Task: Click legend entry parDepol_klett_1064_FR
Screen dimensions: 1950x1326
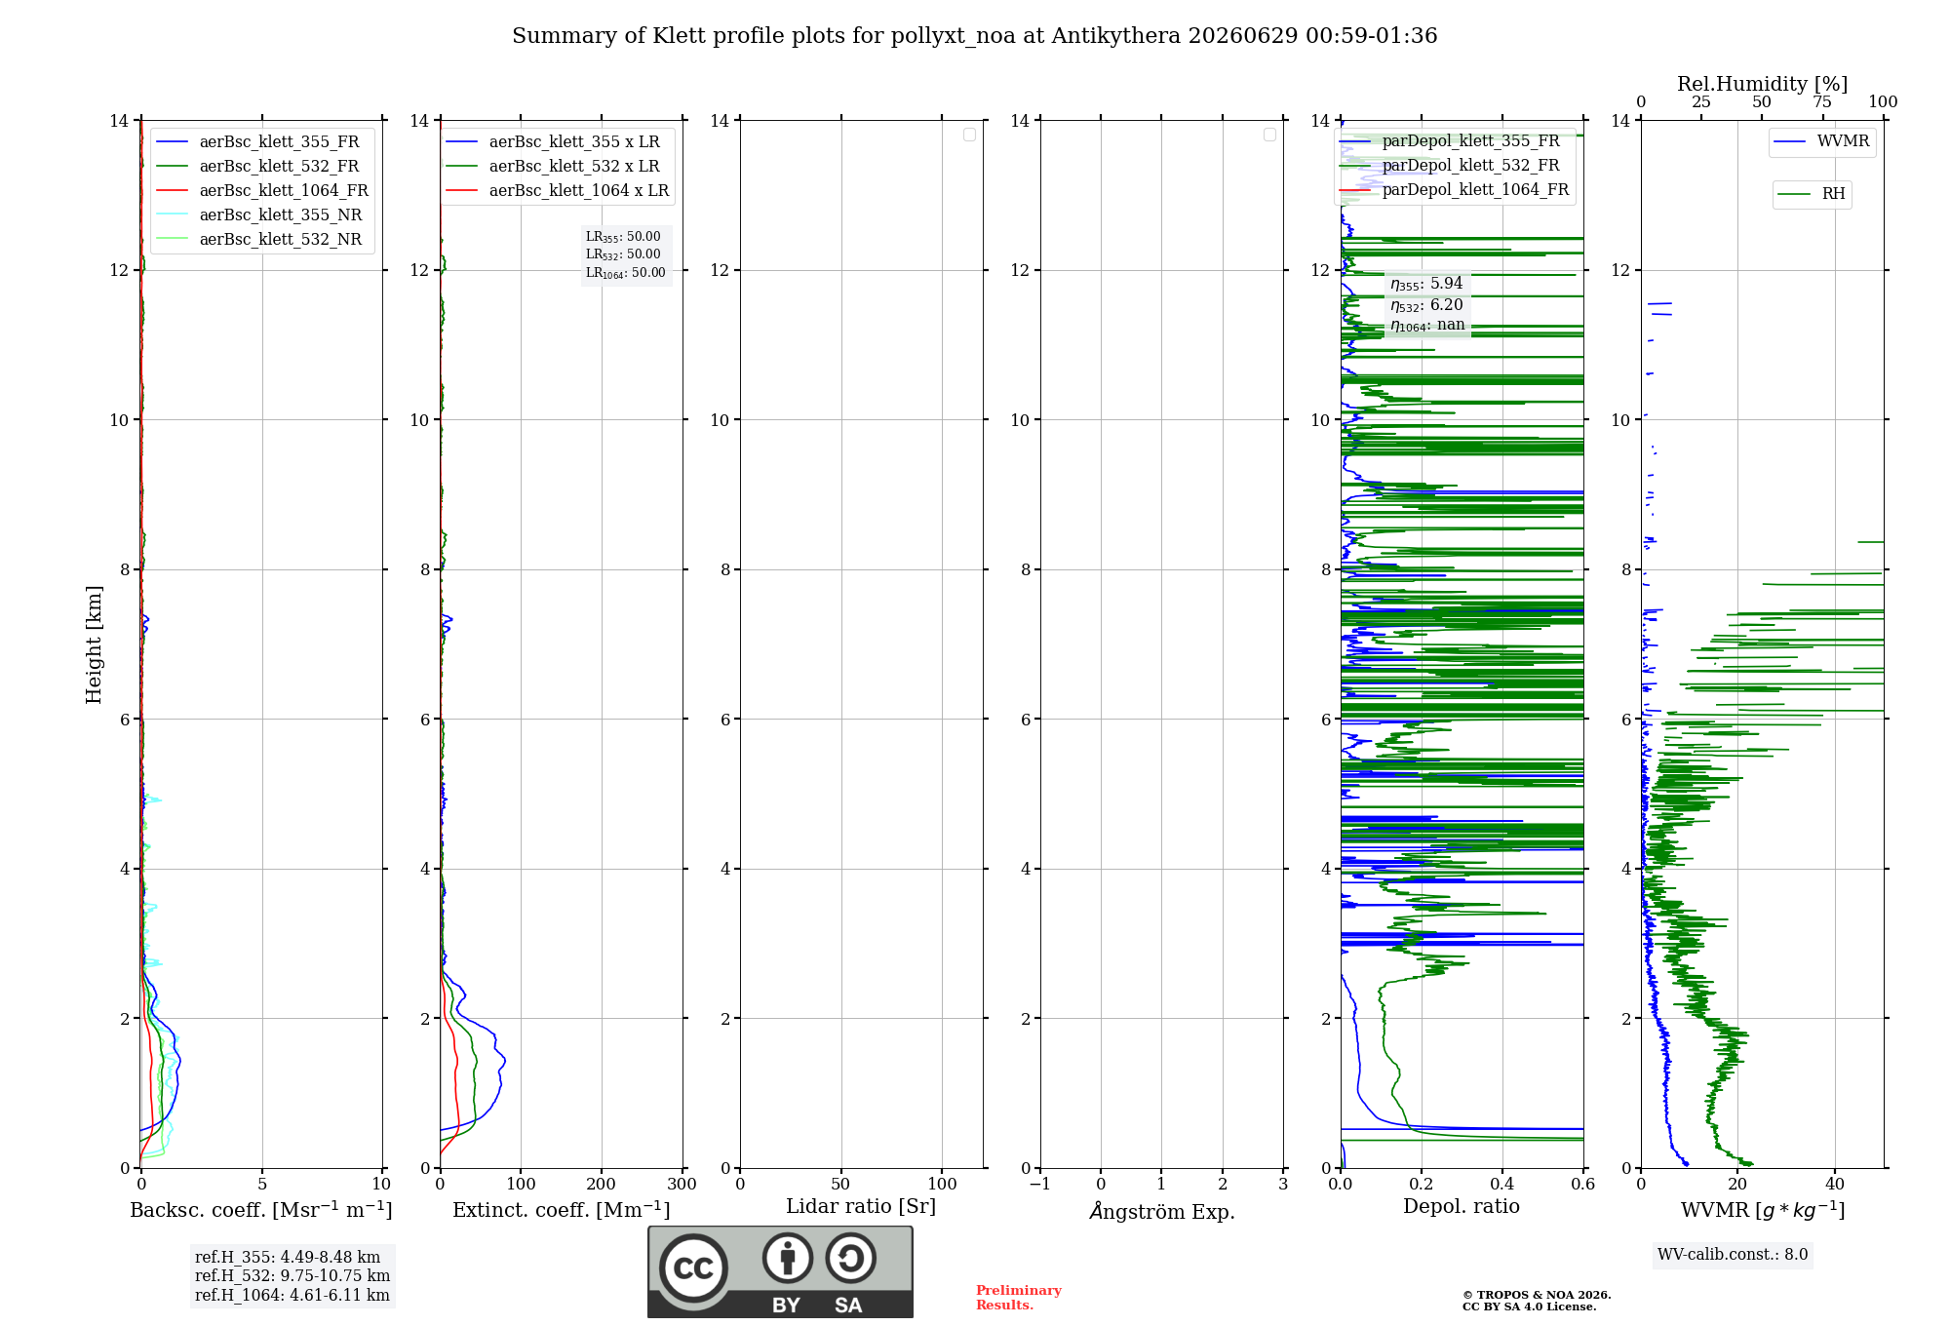Action: [1455, 189]
